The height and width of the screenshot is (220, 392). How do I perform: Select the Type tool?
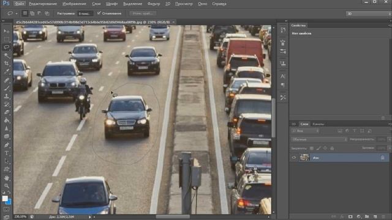[x=7, y=153]
